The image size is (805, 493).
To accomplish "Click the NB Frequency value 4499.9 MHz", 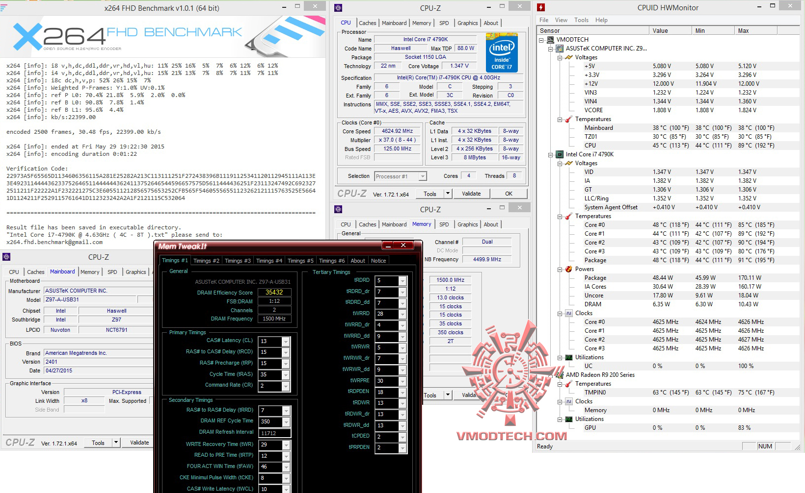I will (x=487, y=259).
